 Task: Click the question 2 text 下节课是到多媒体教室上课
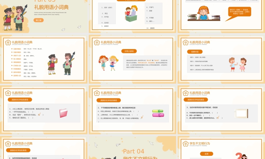[x=117, y=108]
